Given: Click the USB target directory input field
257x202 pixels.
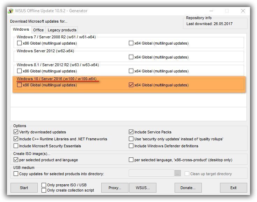Looking at the screenshot, I should 152,173.
